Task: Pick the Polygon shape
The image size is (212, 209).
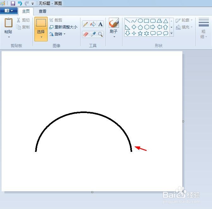Action: (x=159, y=21)
